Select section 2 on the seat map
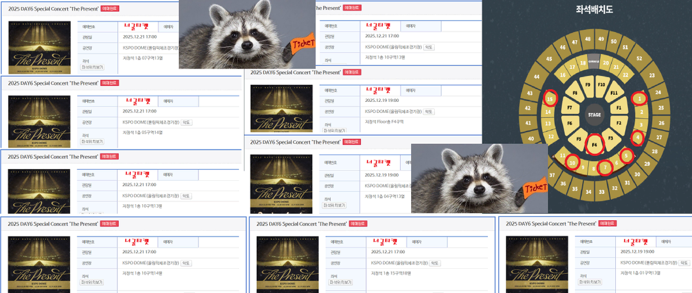Viewport: 692px width, 293px height. click(641, 112)
